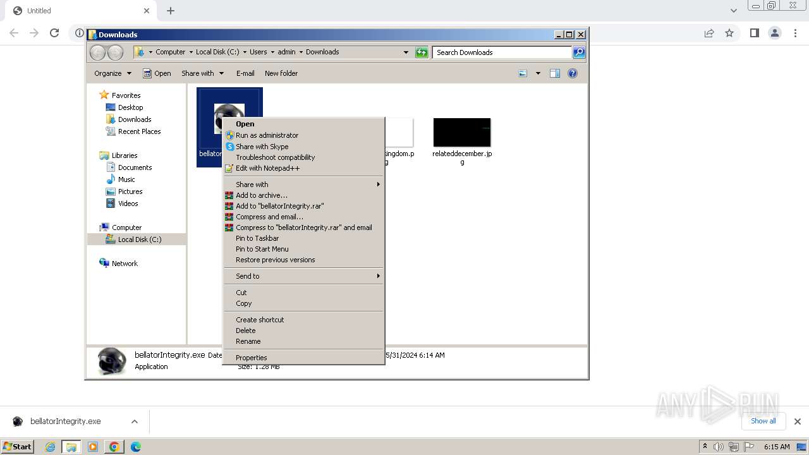Select relateddecember.jpg thumbnail
This screenshot has width=809, height=455.
pyautogui.click(x=462, y=132)
